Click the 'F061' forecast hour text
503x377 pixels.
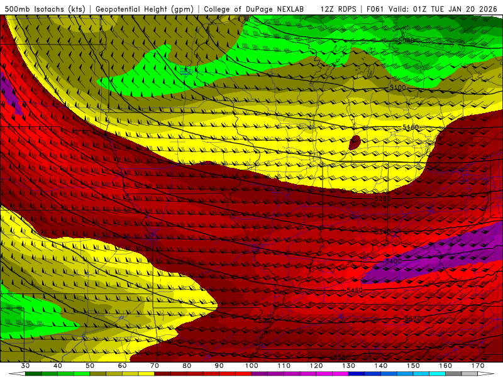(375, 9)
